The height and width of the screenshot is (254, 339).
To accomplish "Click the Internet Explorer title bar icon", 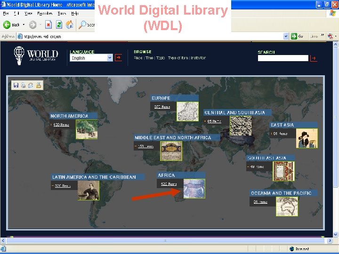I will click(x=3, y=4).
